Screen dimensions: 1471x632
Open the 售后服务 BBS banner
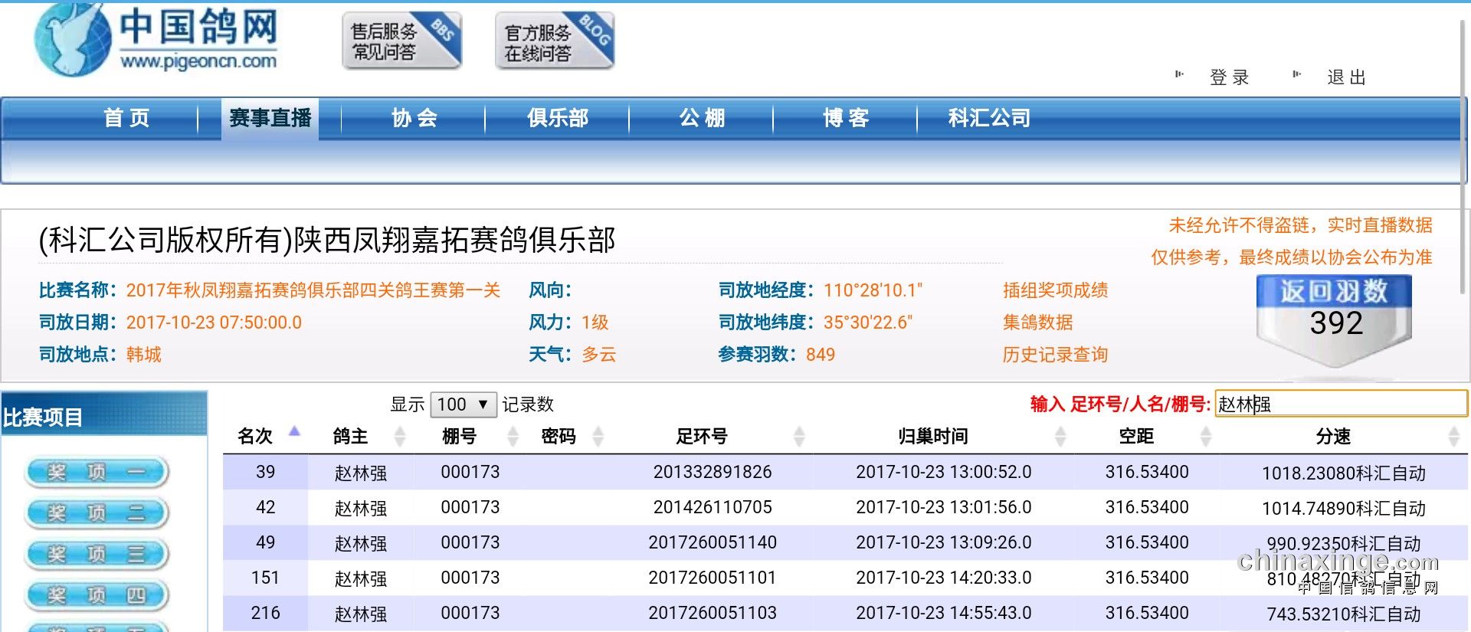401,41
